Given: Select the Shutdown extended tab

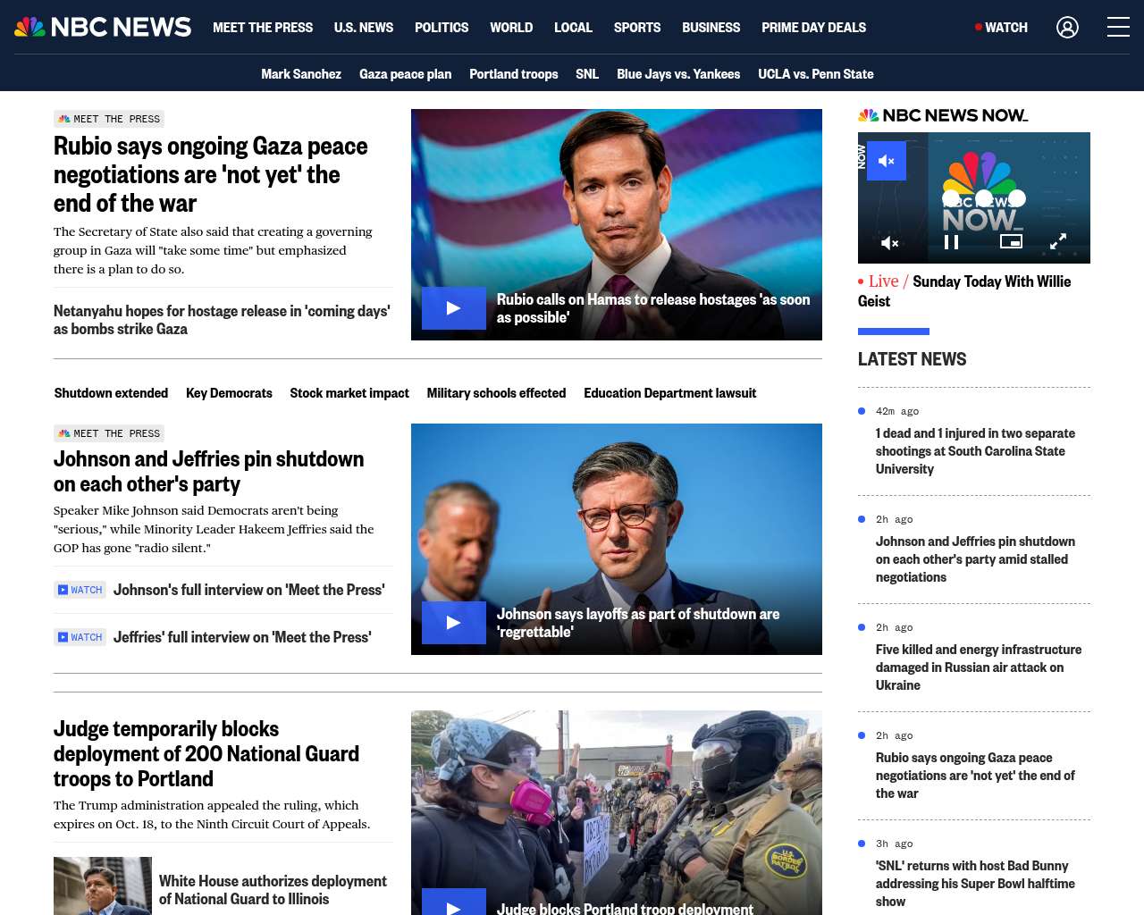Looking at the screenshot, I should pyautogui.click(x=111, y=393).
